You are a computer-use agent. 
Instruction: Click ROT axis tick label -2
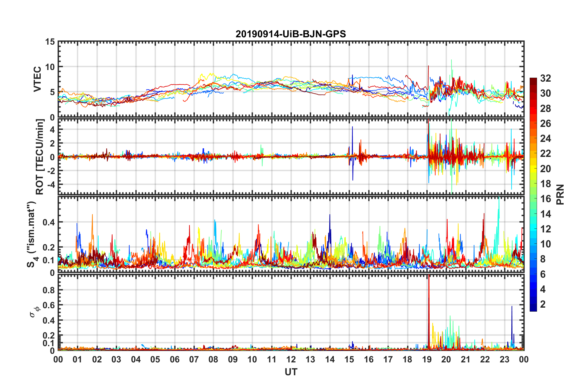[x=51, y=171]
